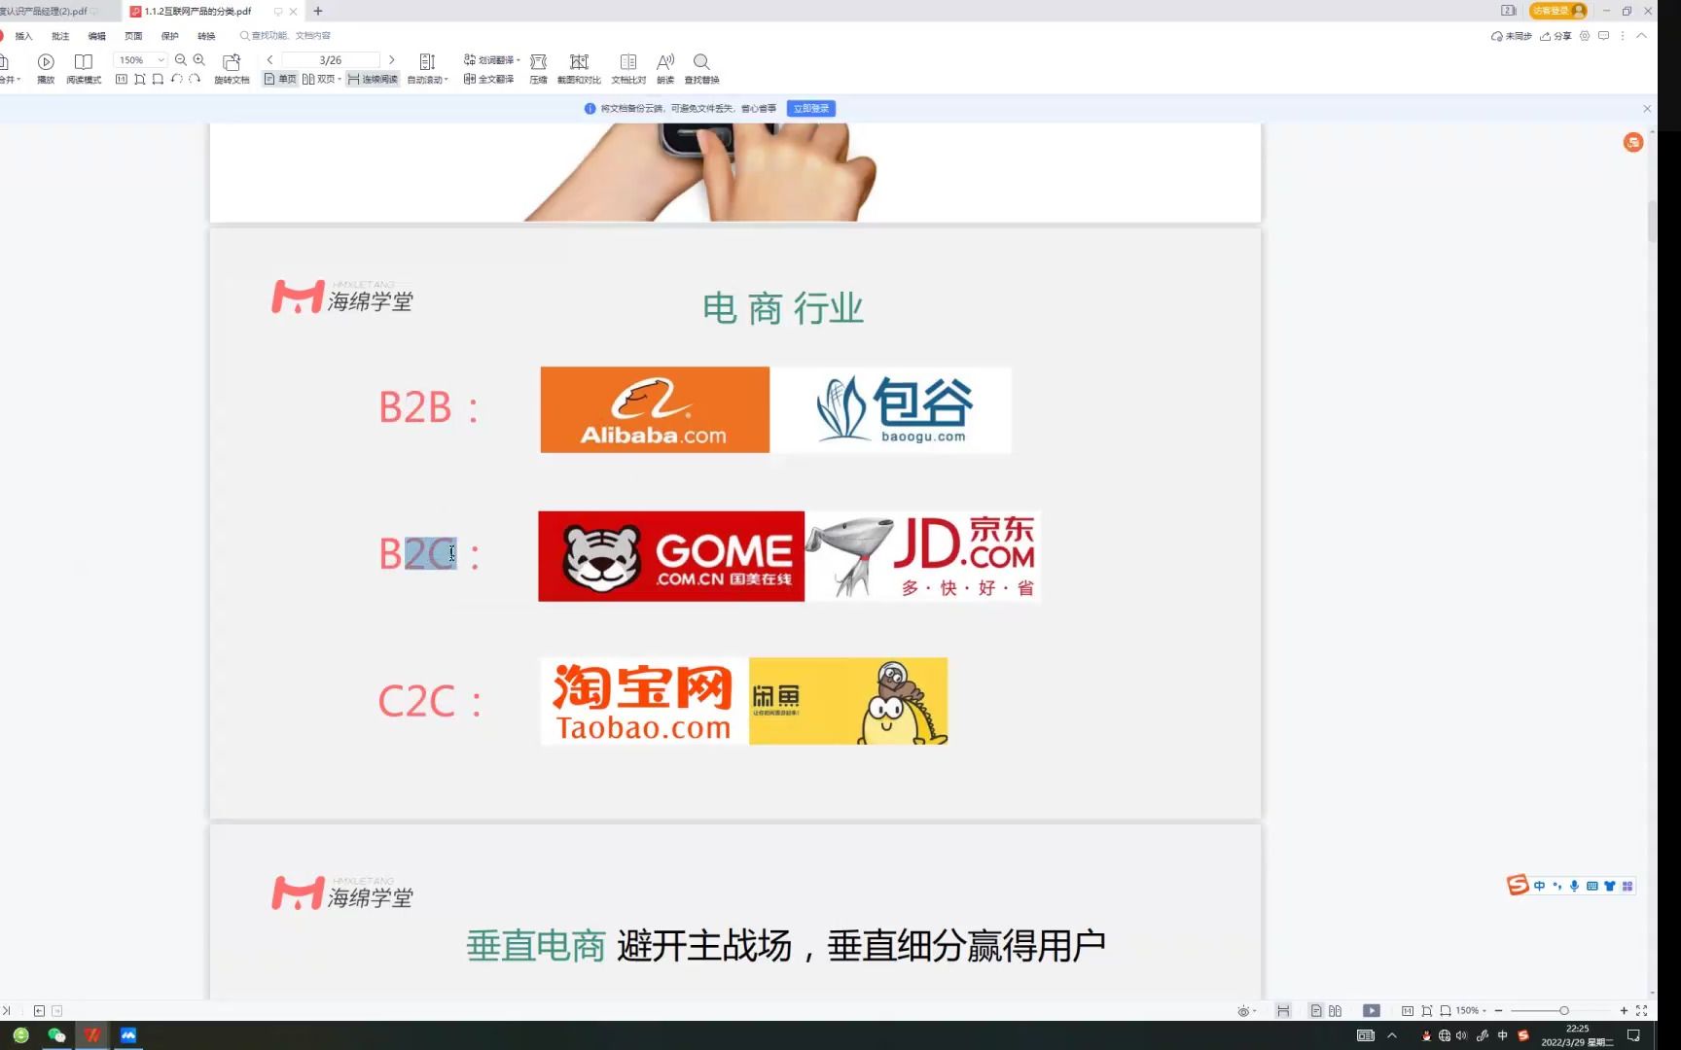Screen dimensions: 1681x1050
Task: Open the 页面 page menu
Action: point(133,36)
